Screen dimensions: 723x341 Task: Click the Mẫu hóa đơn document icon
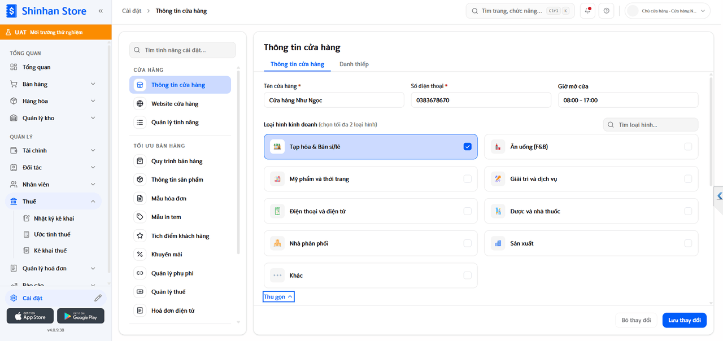(x=140, y=199)
